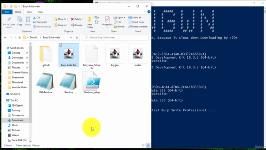
Task: Select the Kali_Linux_Setup.sh file
Action: [91, 57]
